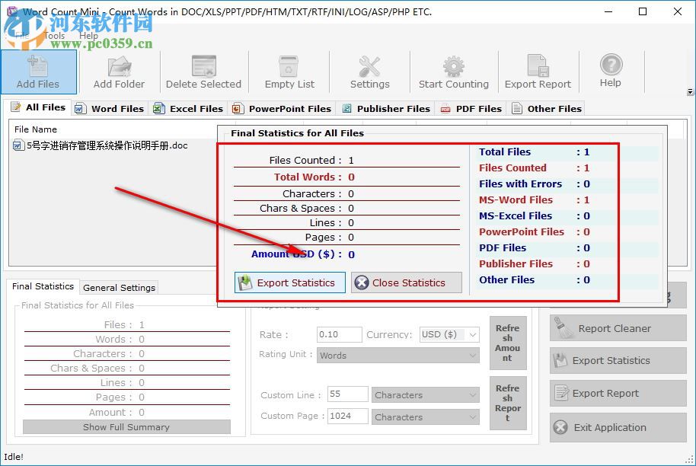Screen dimensions: 696x466
Task: Click the side panel Export Report document icon
Action: [x=561, y=393]
